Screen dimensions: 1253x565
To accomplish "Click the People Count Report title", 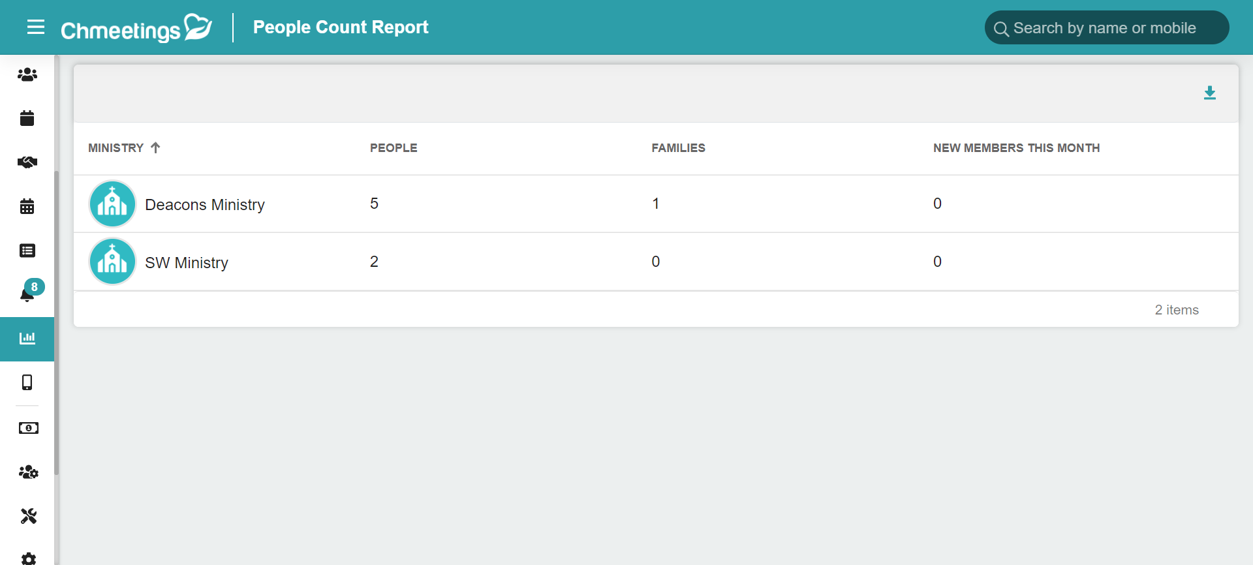I will coord(341,27).
